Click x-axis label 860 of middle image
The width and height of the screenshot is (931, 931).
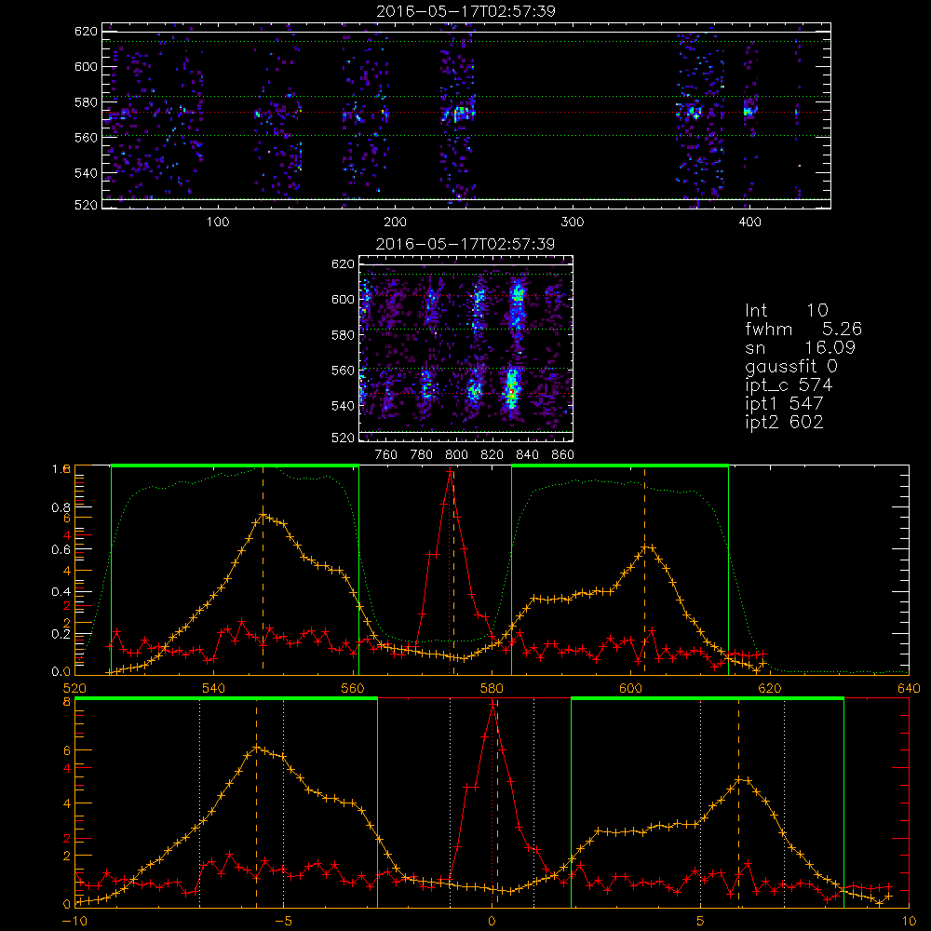click(x=563, y=455)
